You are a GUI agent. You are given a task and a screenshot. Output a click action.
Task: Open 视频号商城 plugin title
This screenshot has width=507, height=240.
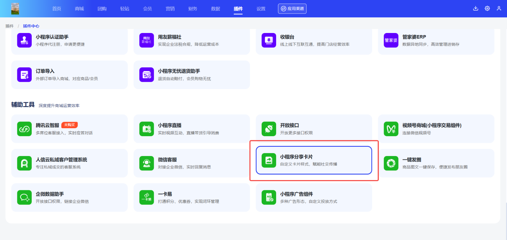432,125
